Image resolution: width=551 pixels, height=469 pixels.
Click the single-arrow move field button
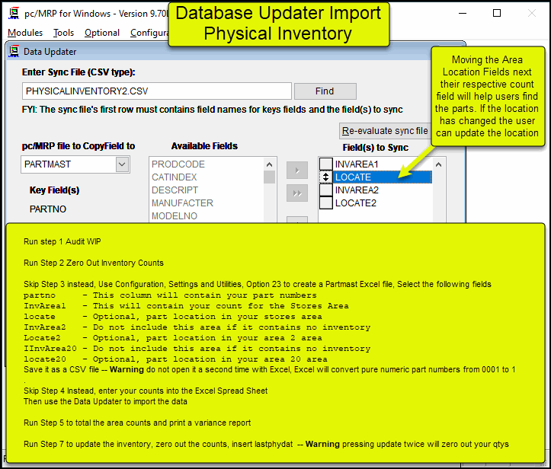pyautogui.click(x=297, y=171)
